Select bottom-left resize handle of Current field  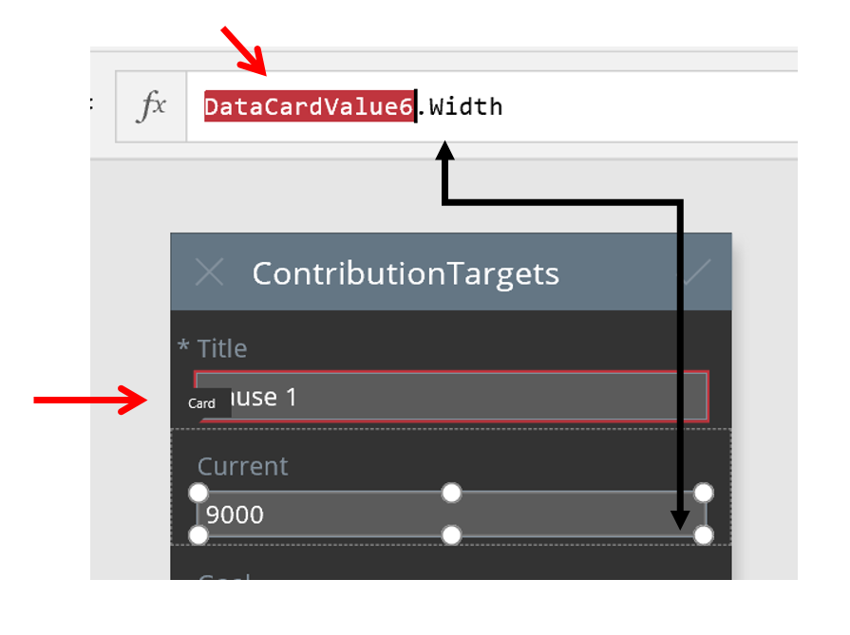coord(198,535)
